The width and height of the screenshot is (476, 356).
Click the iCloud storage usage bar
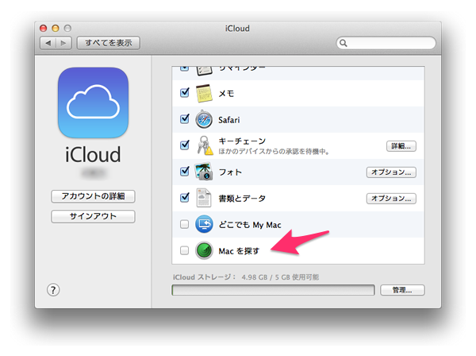coord(273,290)
